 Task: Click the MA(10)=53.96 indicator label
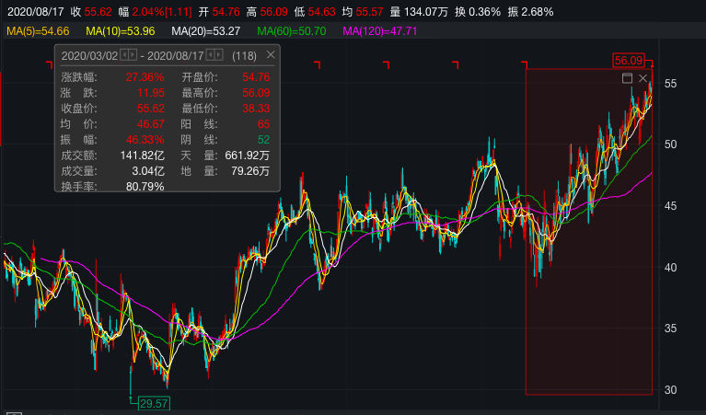[x=122, y=31]
